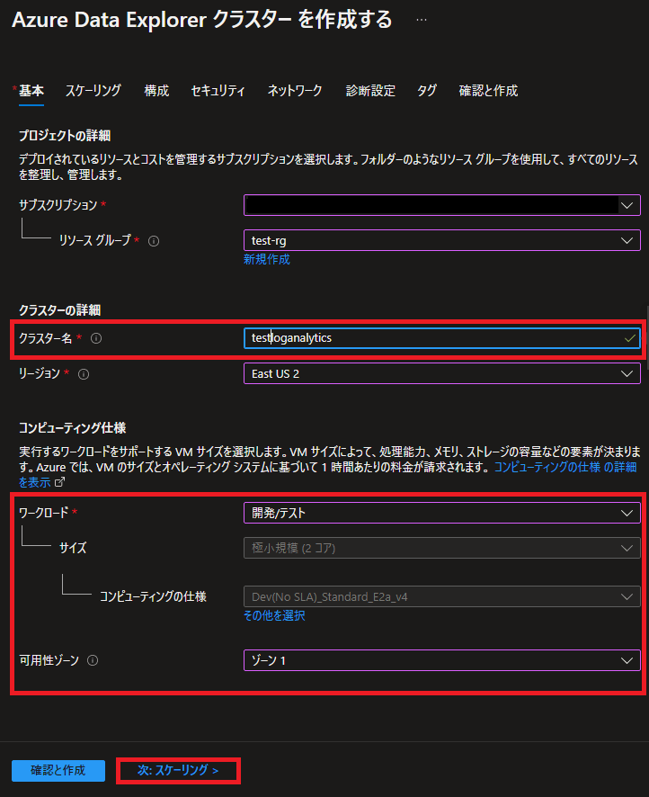Viewport: 649px width, 797px height.
Task: Click the info icon next to リージョン
Action: coord(84,374)
